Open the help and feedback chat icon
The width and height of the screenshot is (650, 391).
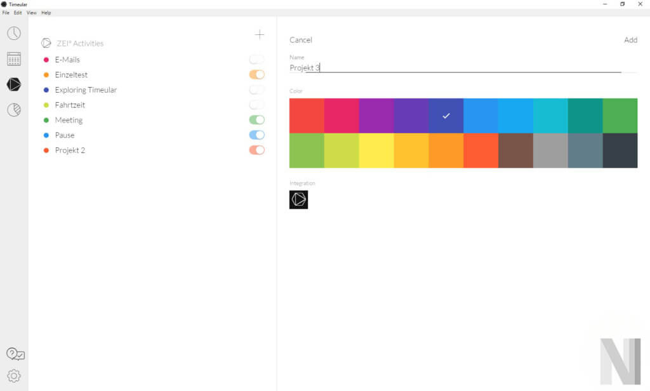click(15, 354)
